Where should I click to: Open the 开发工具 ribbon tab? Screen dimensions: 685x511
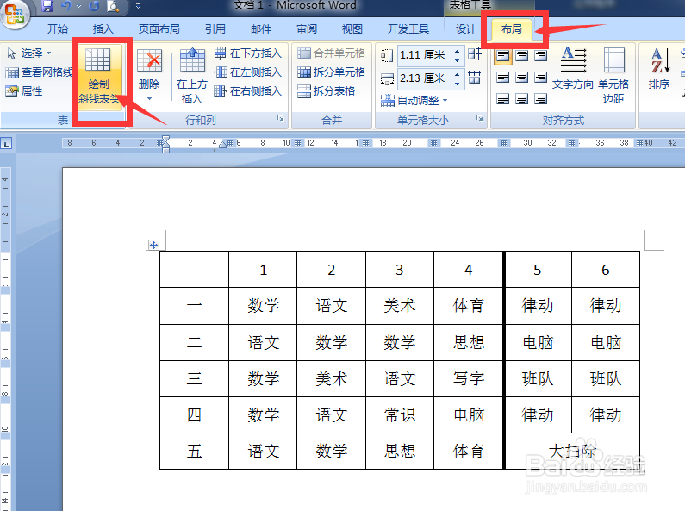pos(408,29)
